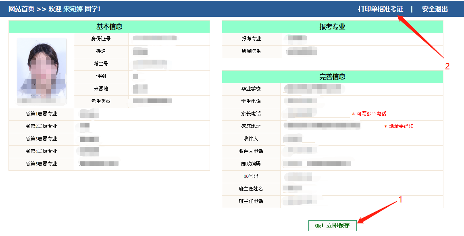464x236 pixels.
Task: Focus the 班主任姓名 text box
Action: (306, 189)
